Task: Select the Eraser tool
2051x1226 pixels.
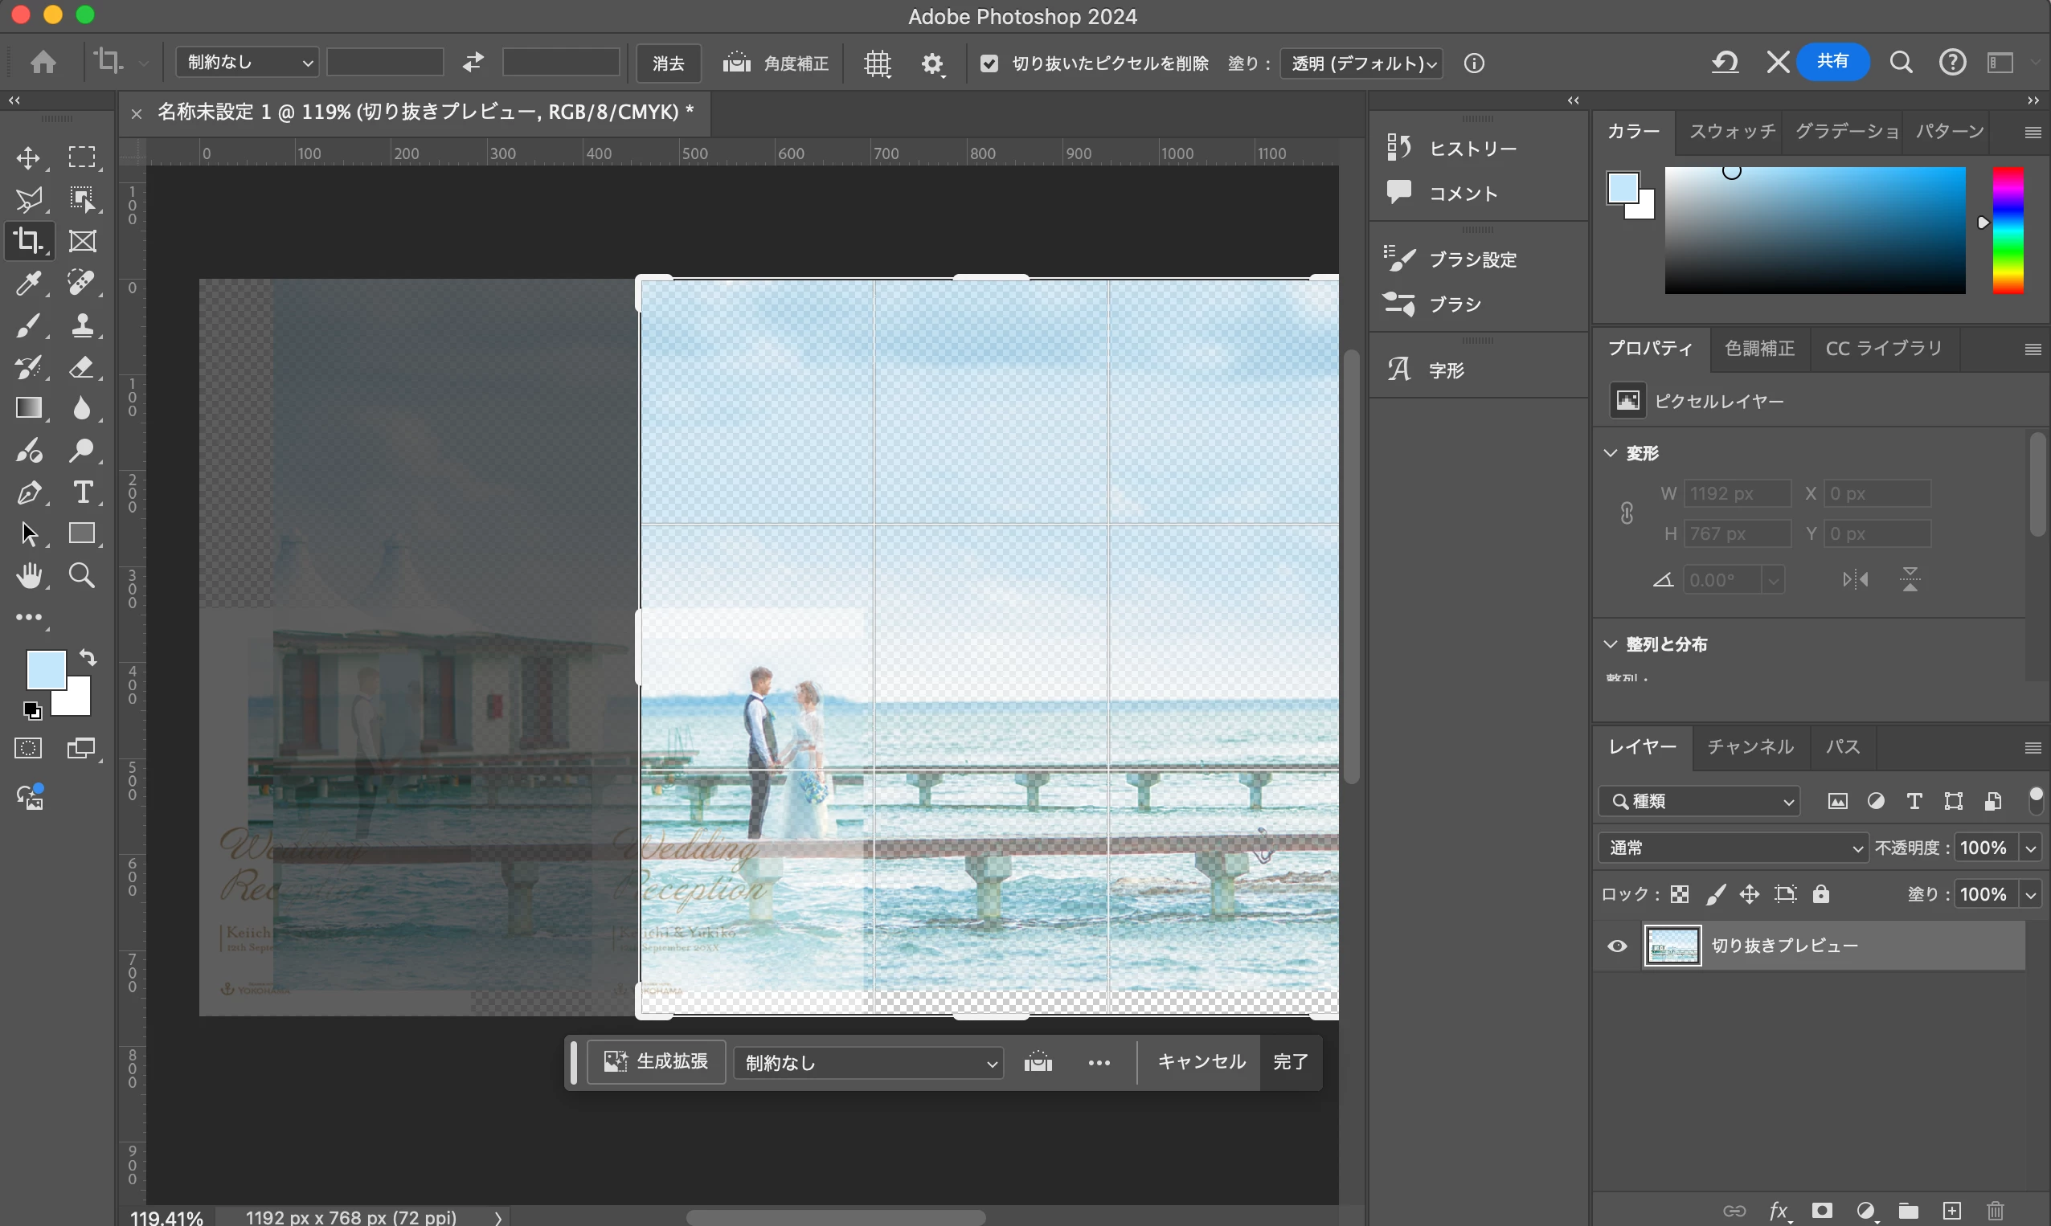Action: click(x=82, y=367)
